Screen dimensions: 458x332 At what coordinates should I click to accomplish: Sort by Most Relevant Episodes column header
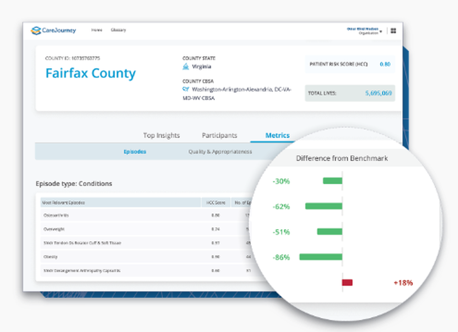pos(120,202)
